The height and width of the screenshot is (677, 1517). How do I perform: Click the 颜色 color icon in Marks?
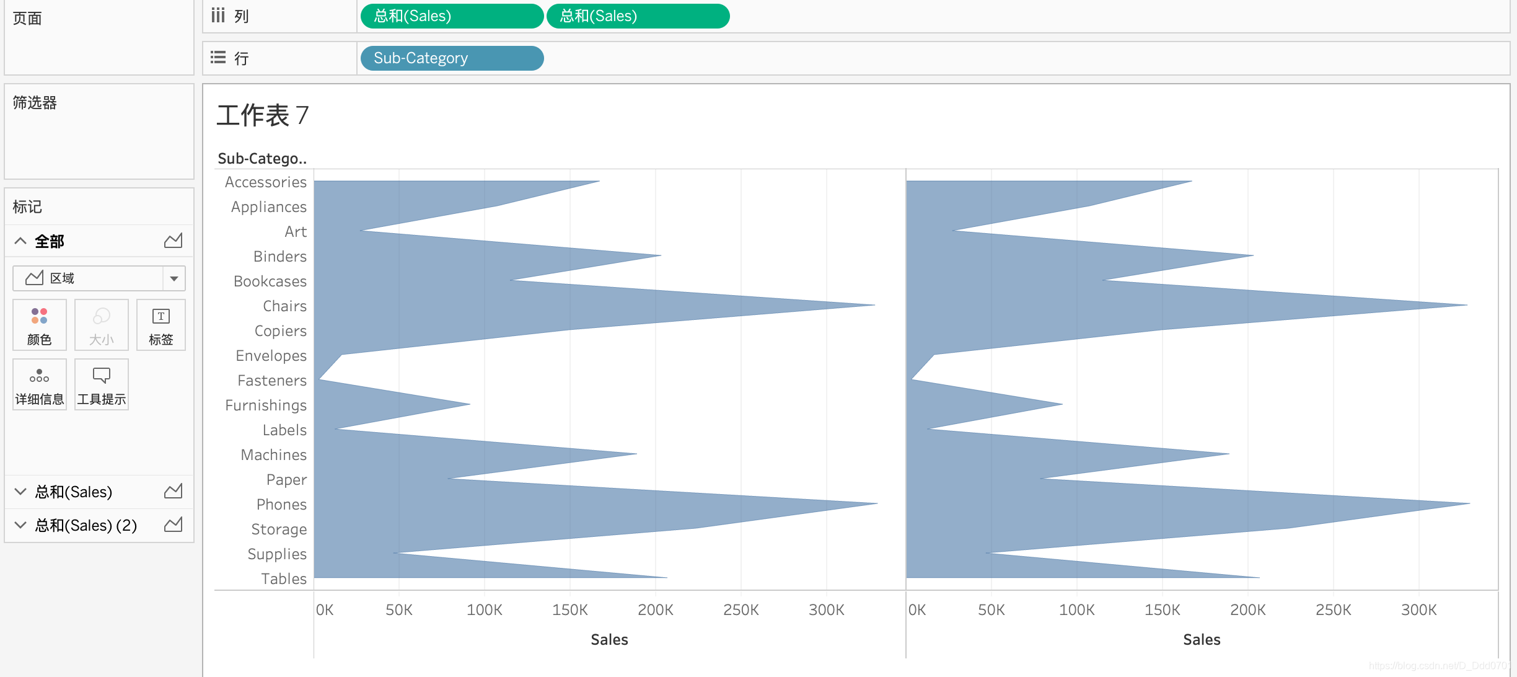point(38,322)
